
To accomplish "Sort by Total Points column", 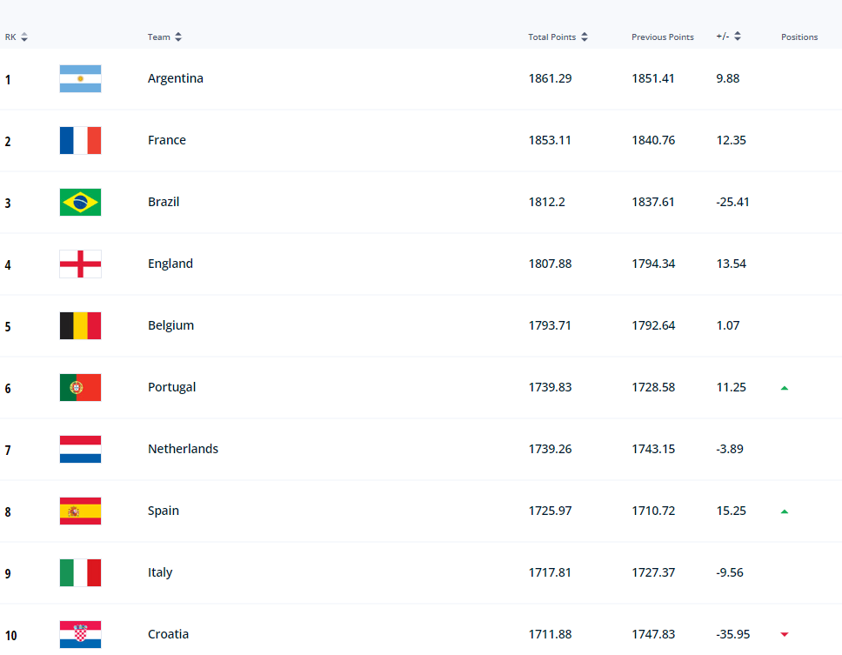I will click(x=558, y=37).
